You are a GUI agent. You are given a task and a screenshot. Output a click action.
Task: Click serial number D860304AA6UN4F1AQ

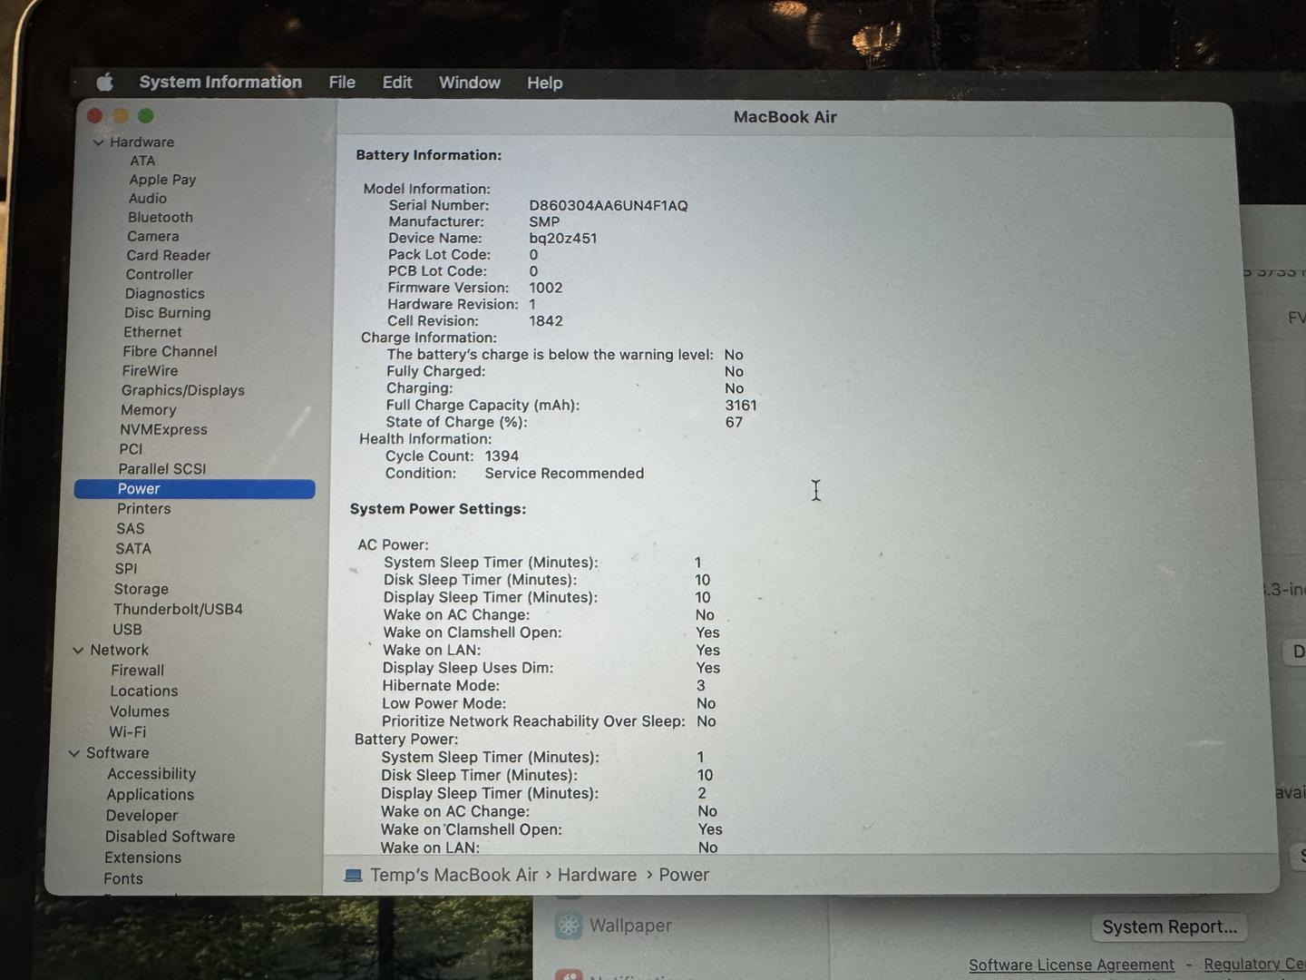pos(609,206)
